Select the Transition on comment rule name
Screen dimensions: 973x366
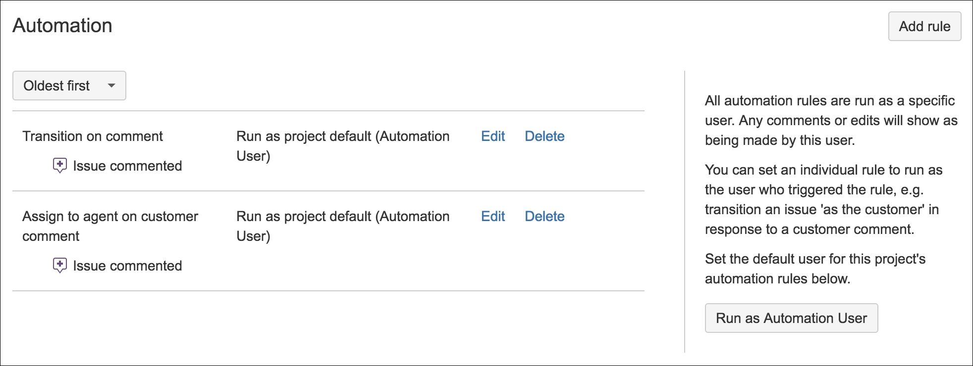click(93, 136)
